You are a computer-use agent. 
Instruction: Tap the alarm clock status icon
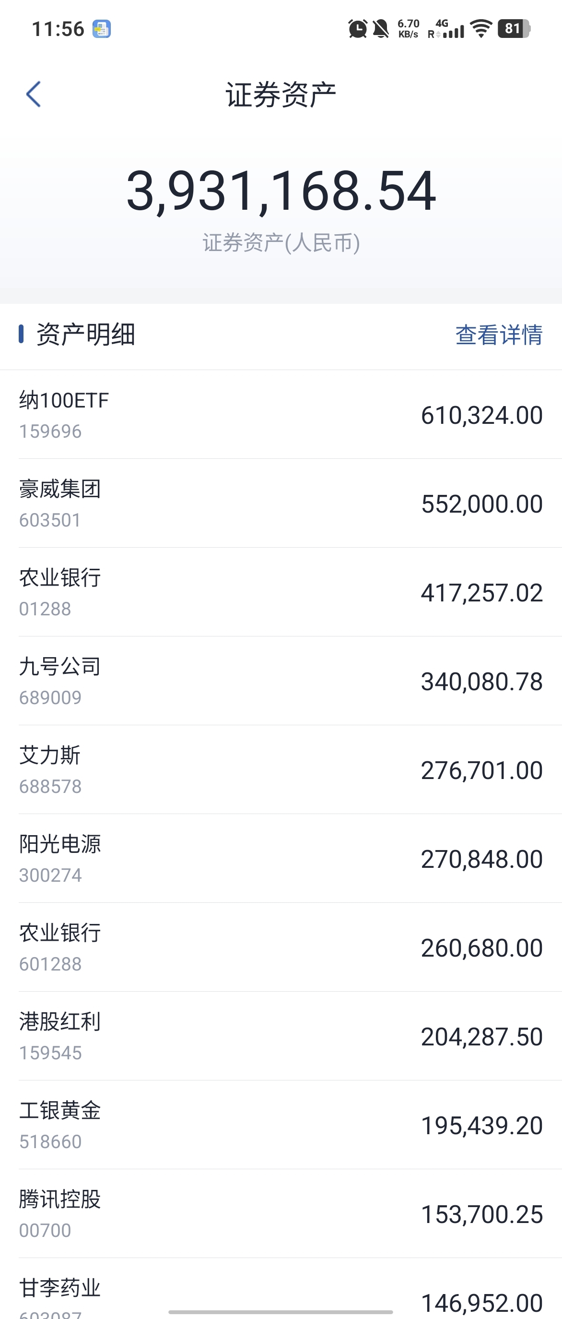[357, 29]
